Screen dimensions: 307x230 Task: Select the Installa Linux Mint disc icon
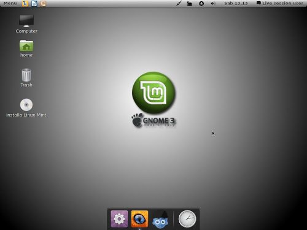(26, 108)
